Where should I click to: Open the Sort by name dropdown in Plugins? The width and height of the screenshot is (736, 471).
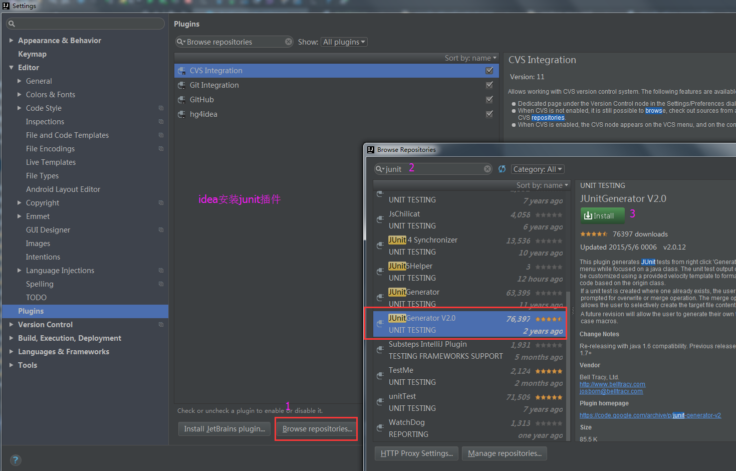tap(470, 58)
